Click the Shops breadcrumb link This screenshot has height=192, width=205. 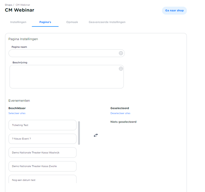(8, 5)
